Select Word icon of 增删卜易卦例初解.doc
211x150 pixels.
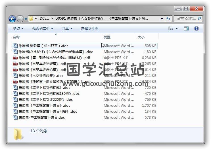click(15, 87)
